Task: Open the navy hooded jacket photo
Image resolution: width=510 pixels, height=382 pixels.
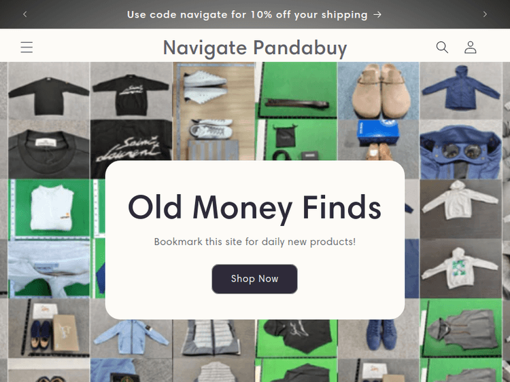Action: pos(461,91)
